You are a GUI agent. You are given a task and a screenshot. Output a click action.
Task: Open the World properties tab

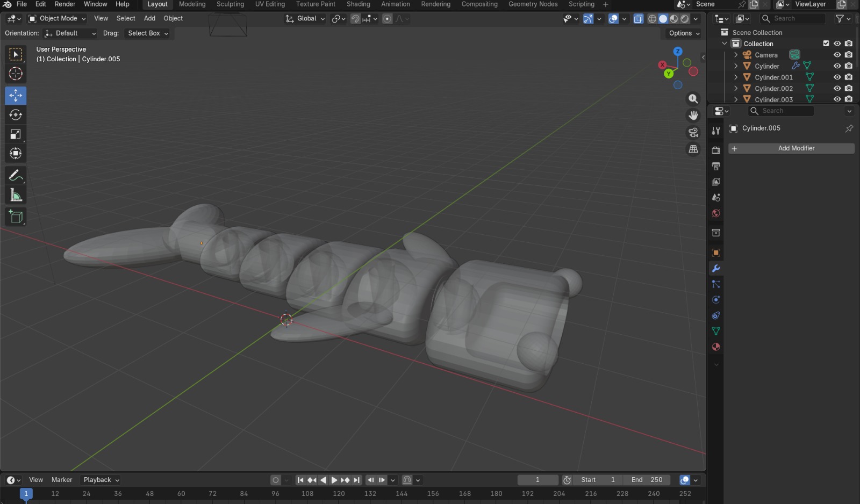pos(716,213)
